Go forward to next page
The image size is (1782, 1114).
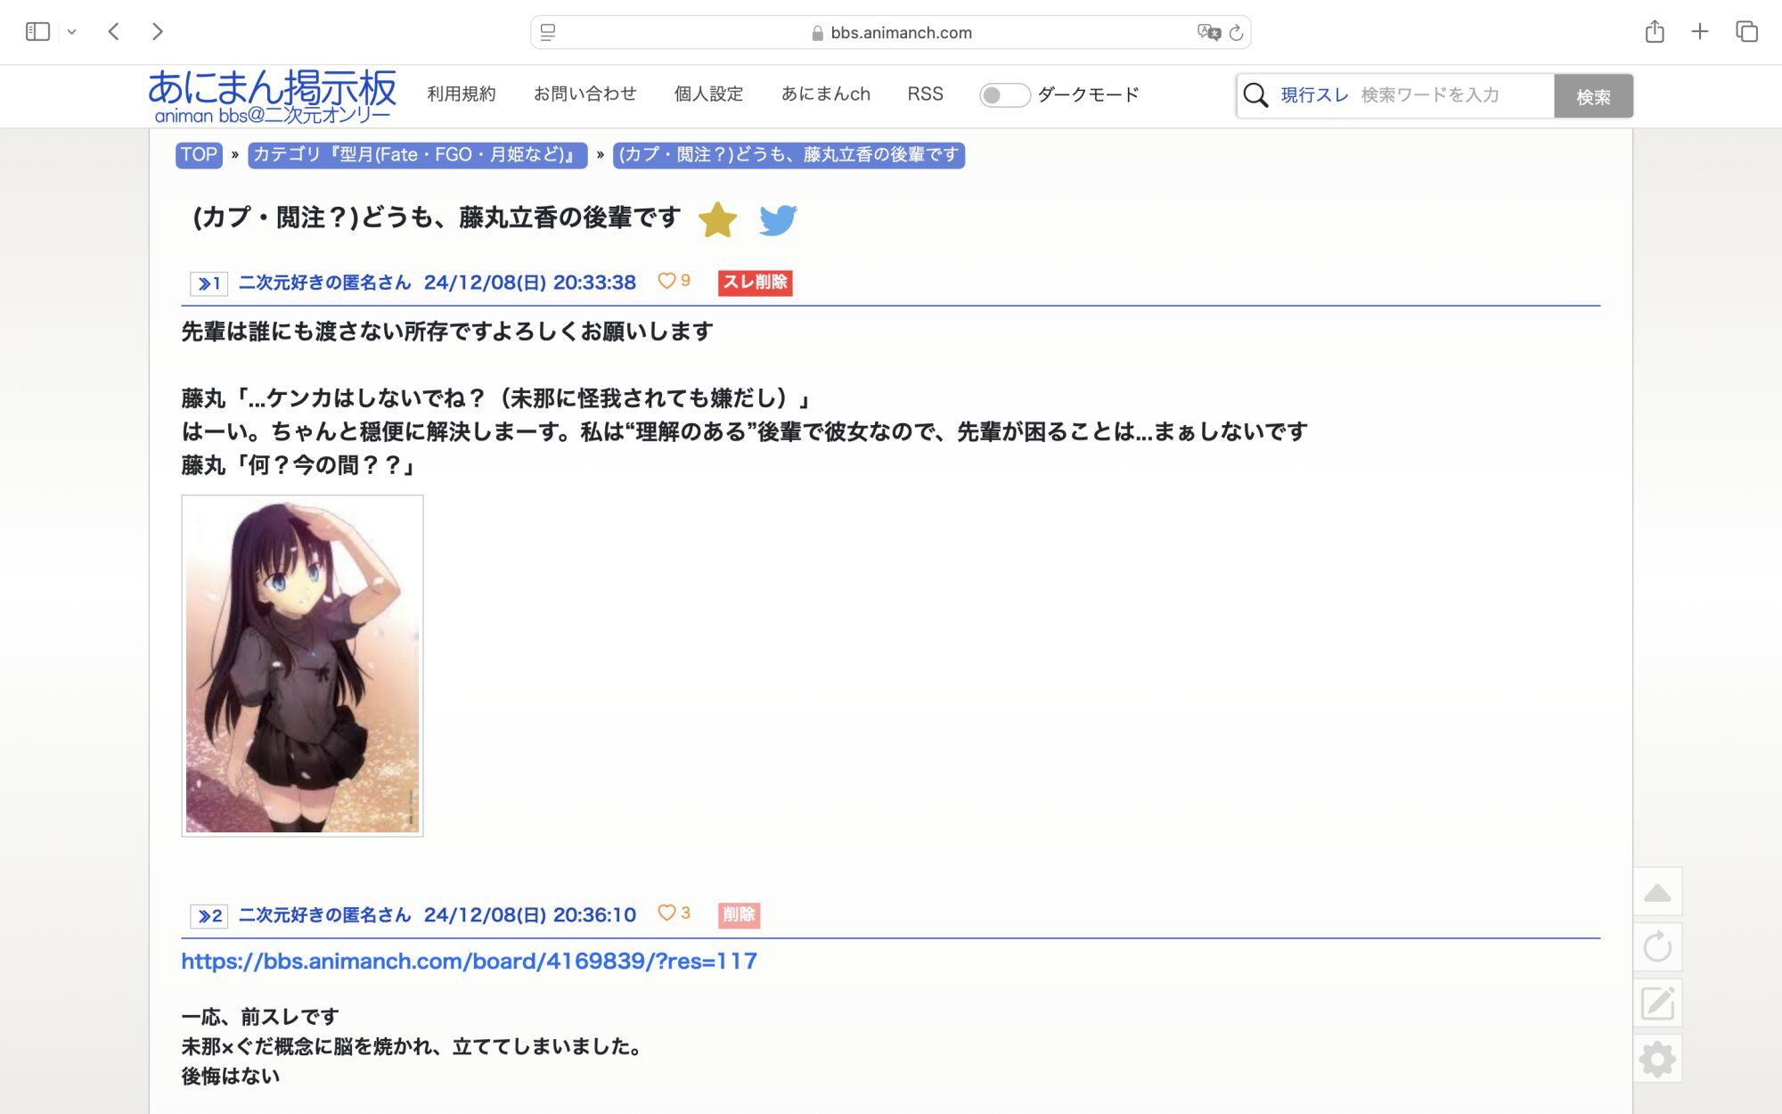click(x=158, y=32)
